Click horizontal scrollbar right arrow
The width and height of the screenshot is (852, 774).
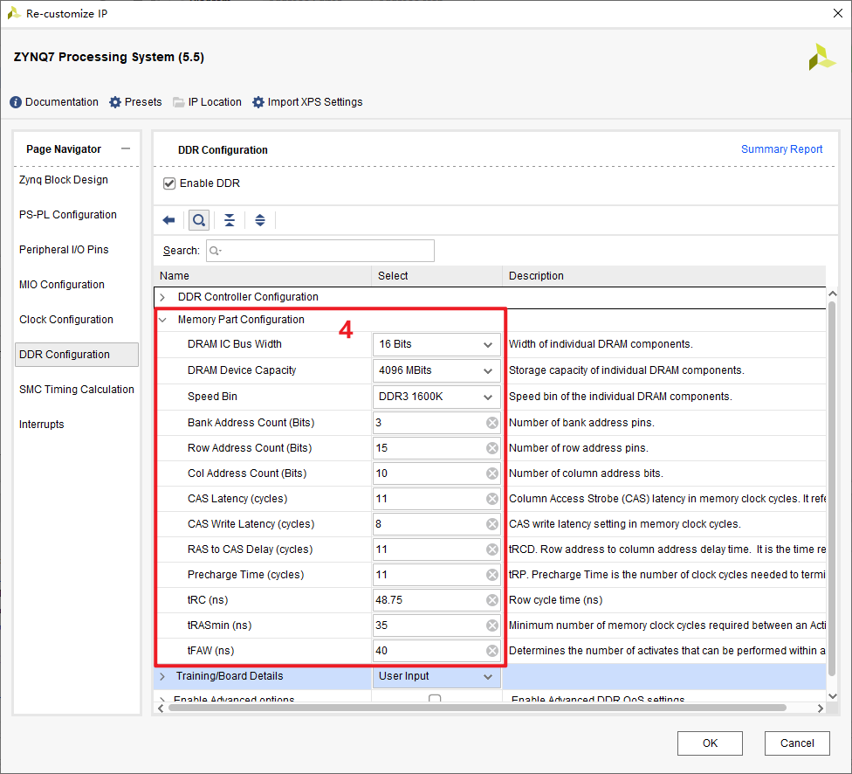pos(821,708)
